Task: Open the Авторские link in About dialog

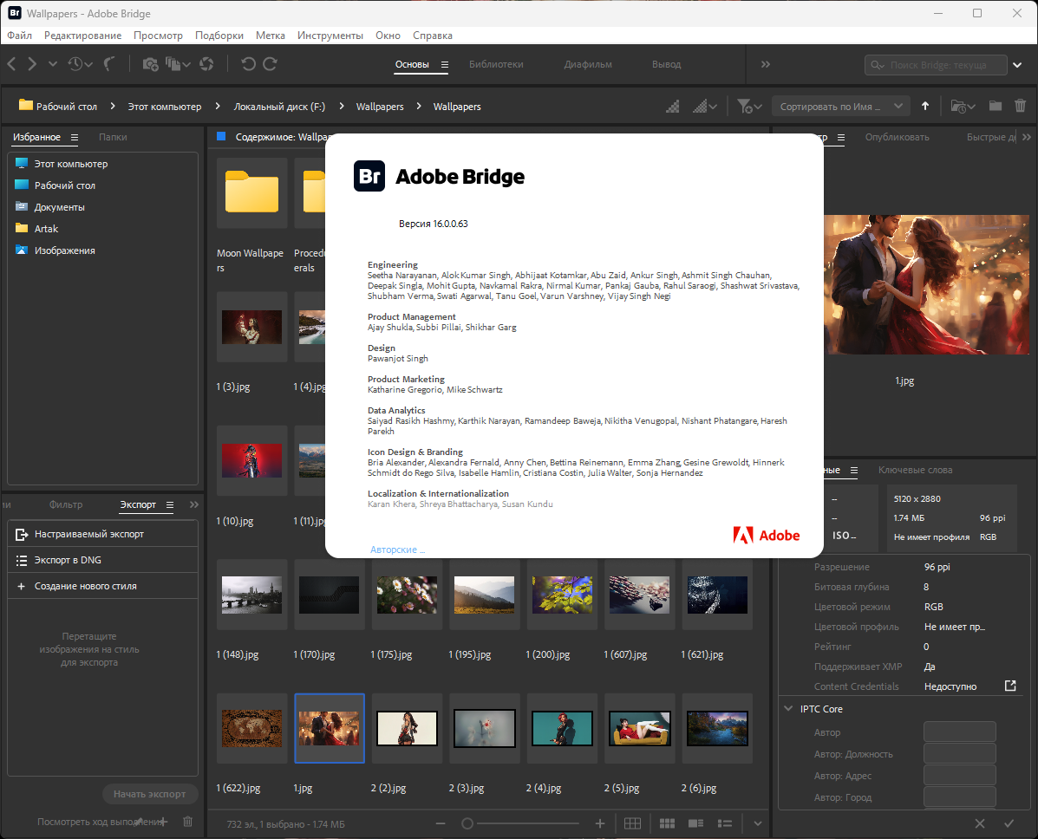Action: tap(397, 550)
